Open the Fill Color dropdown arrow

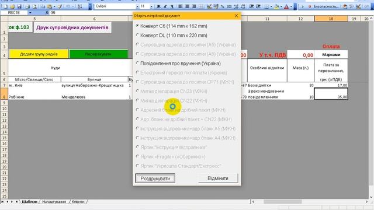281,6
